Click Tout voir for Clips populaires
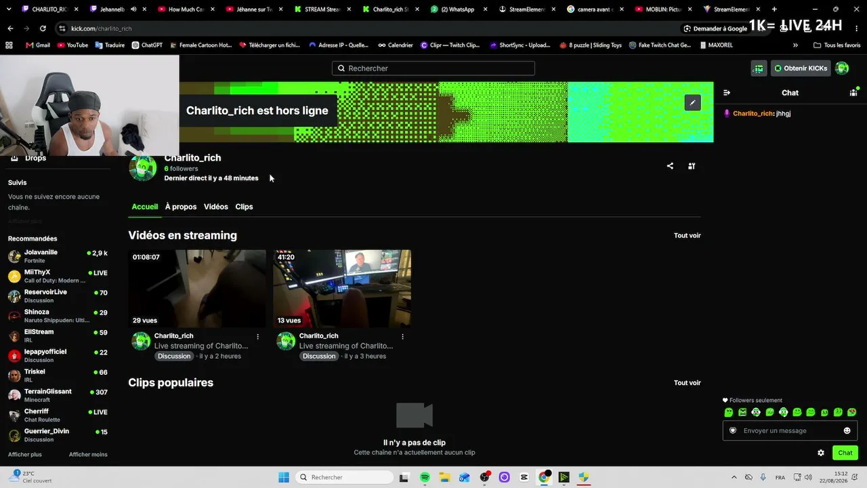This screenshot has height=488, width=867. coord(688,383)
